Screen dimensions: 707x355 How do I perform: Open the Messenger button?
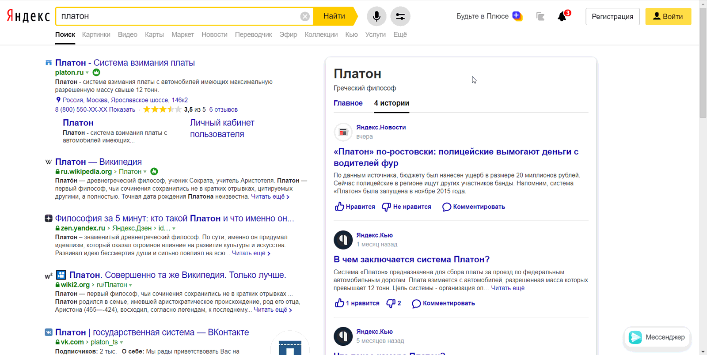(657, 337)
